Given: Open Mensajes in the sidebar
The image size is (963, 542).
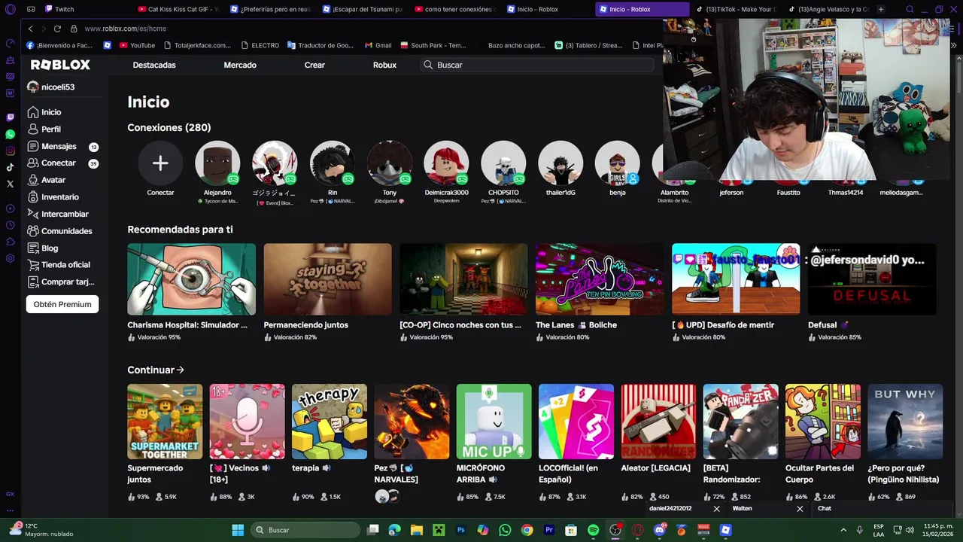Looking at the screenshot, I should pos(59,147).
